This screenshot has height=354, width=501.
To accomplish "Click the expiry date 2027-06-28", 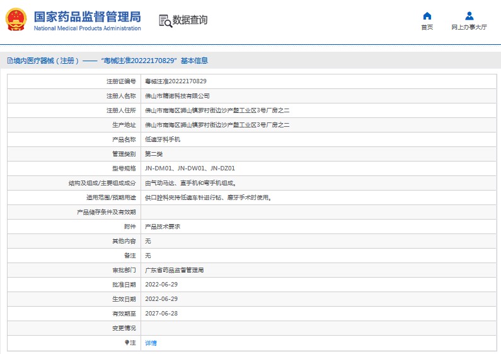I will [161, 314].
